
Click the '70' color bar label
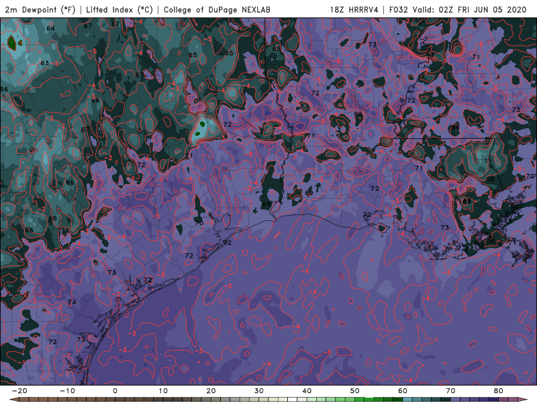[x=450, y=391]
